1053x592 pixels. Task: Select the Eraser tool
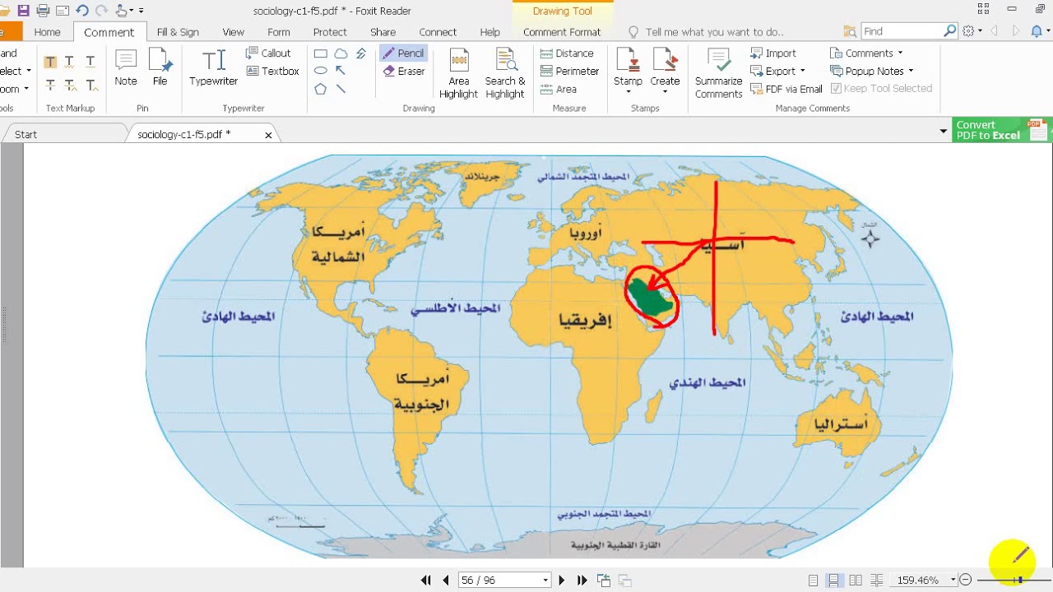coord(404,72)
